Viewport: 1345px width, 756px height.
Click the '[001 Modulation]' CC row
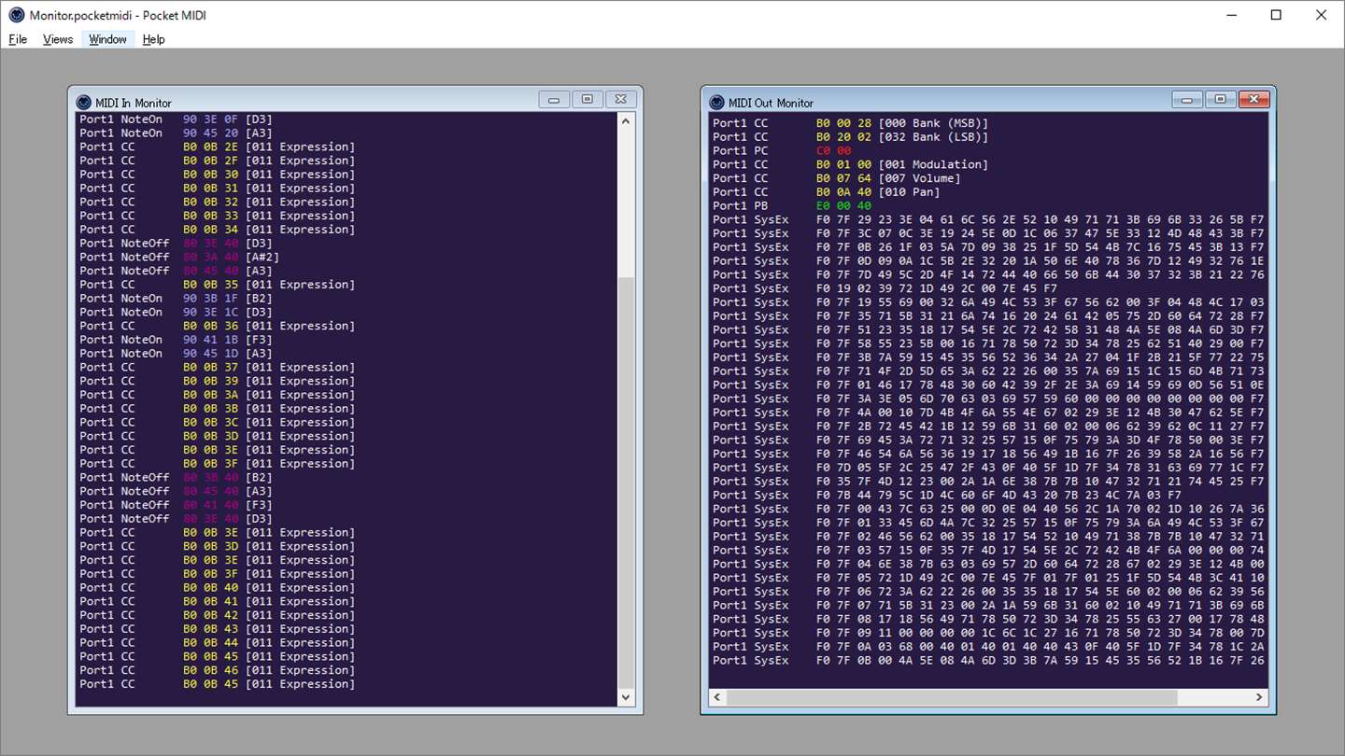point(850,165)
